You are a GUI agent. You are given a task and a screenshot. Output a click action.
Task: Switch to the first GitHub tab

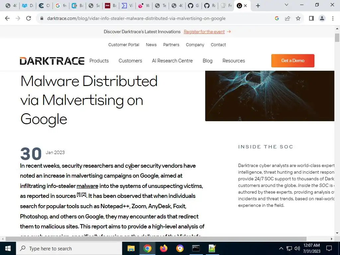pyautogui.click(x=194, y=6)
